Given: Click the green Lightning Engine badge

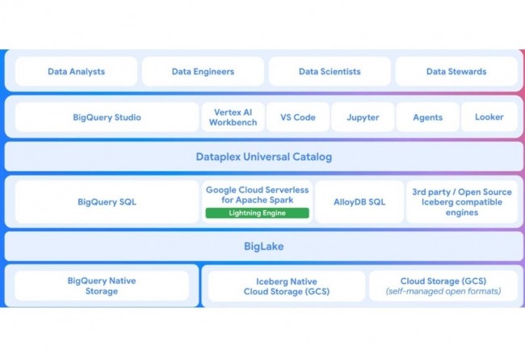Looking at the screenshot, I should (x=257, y=213).
